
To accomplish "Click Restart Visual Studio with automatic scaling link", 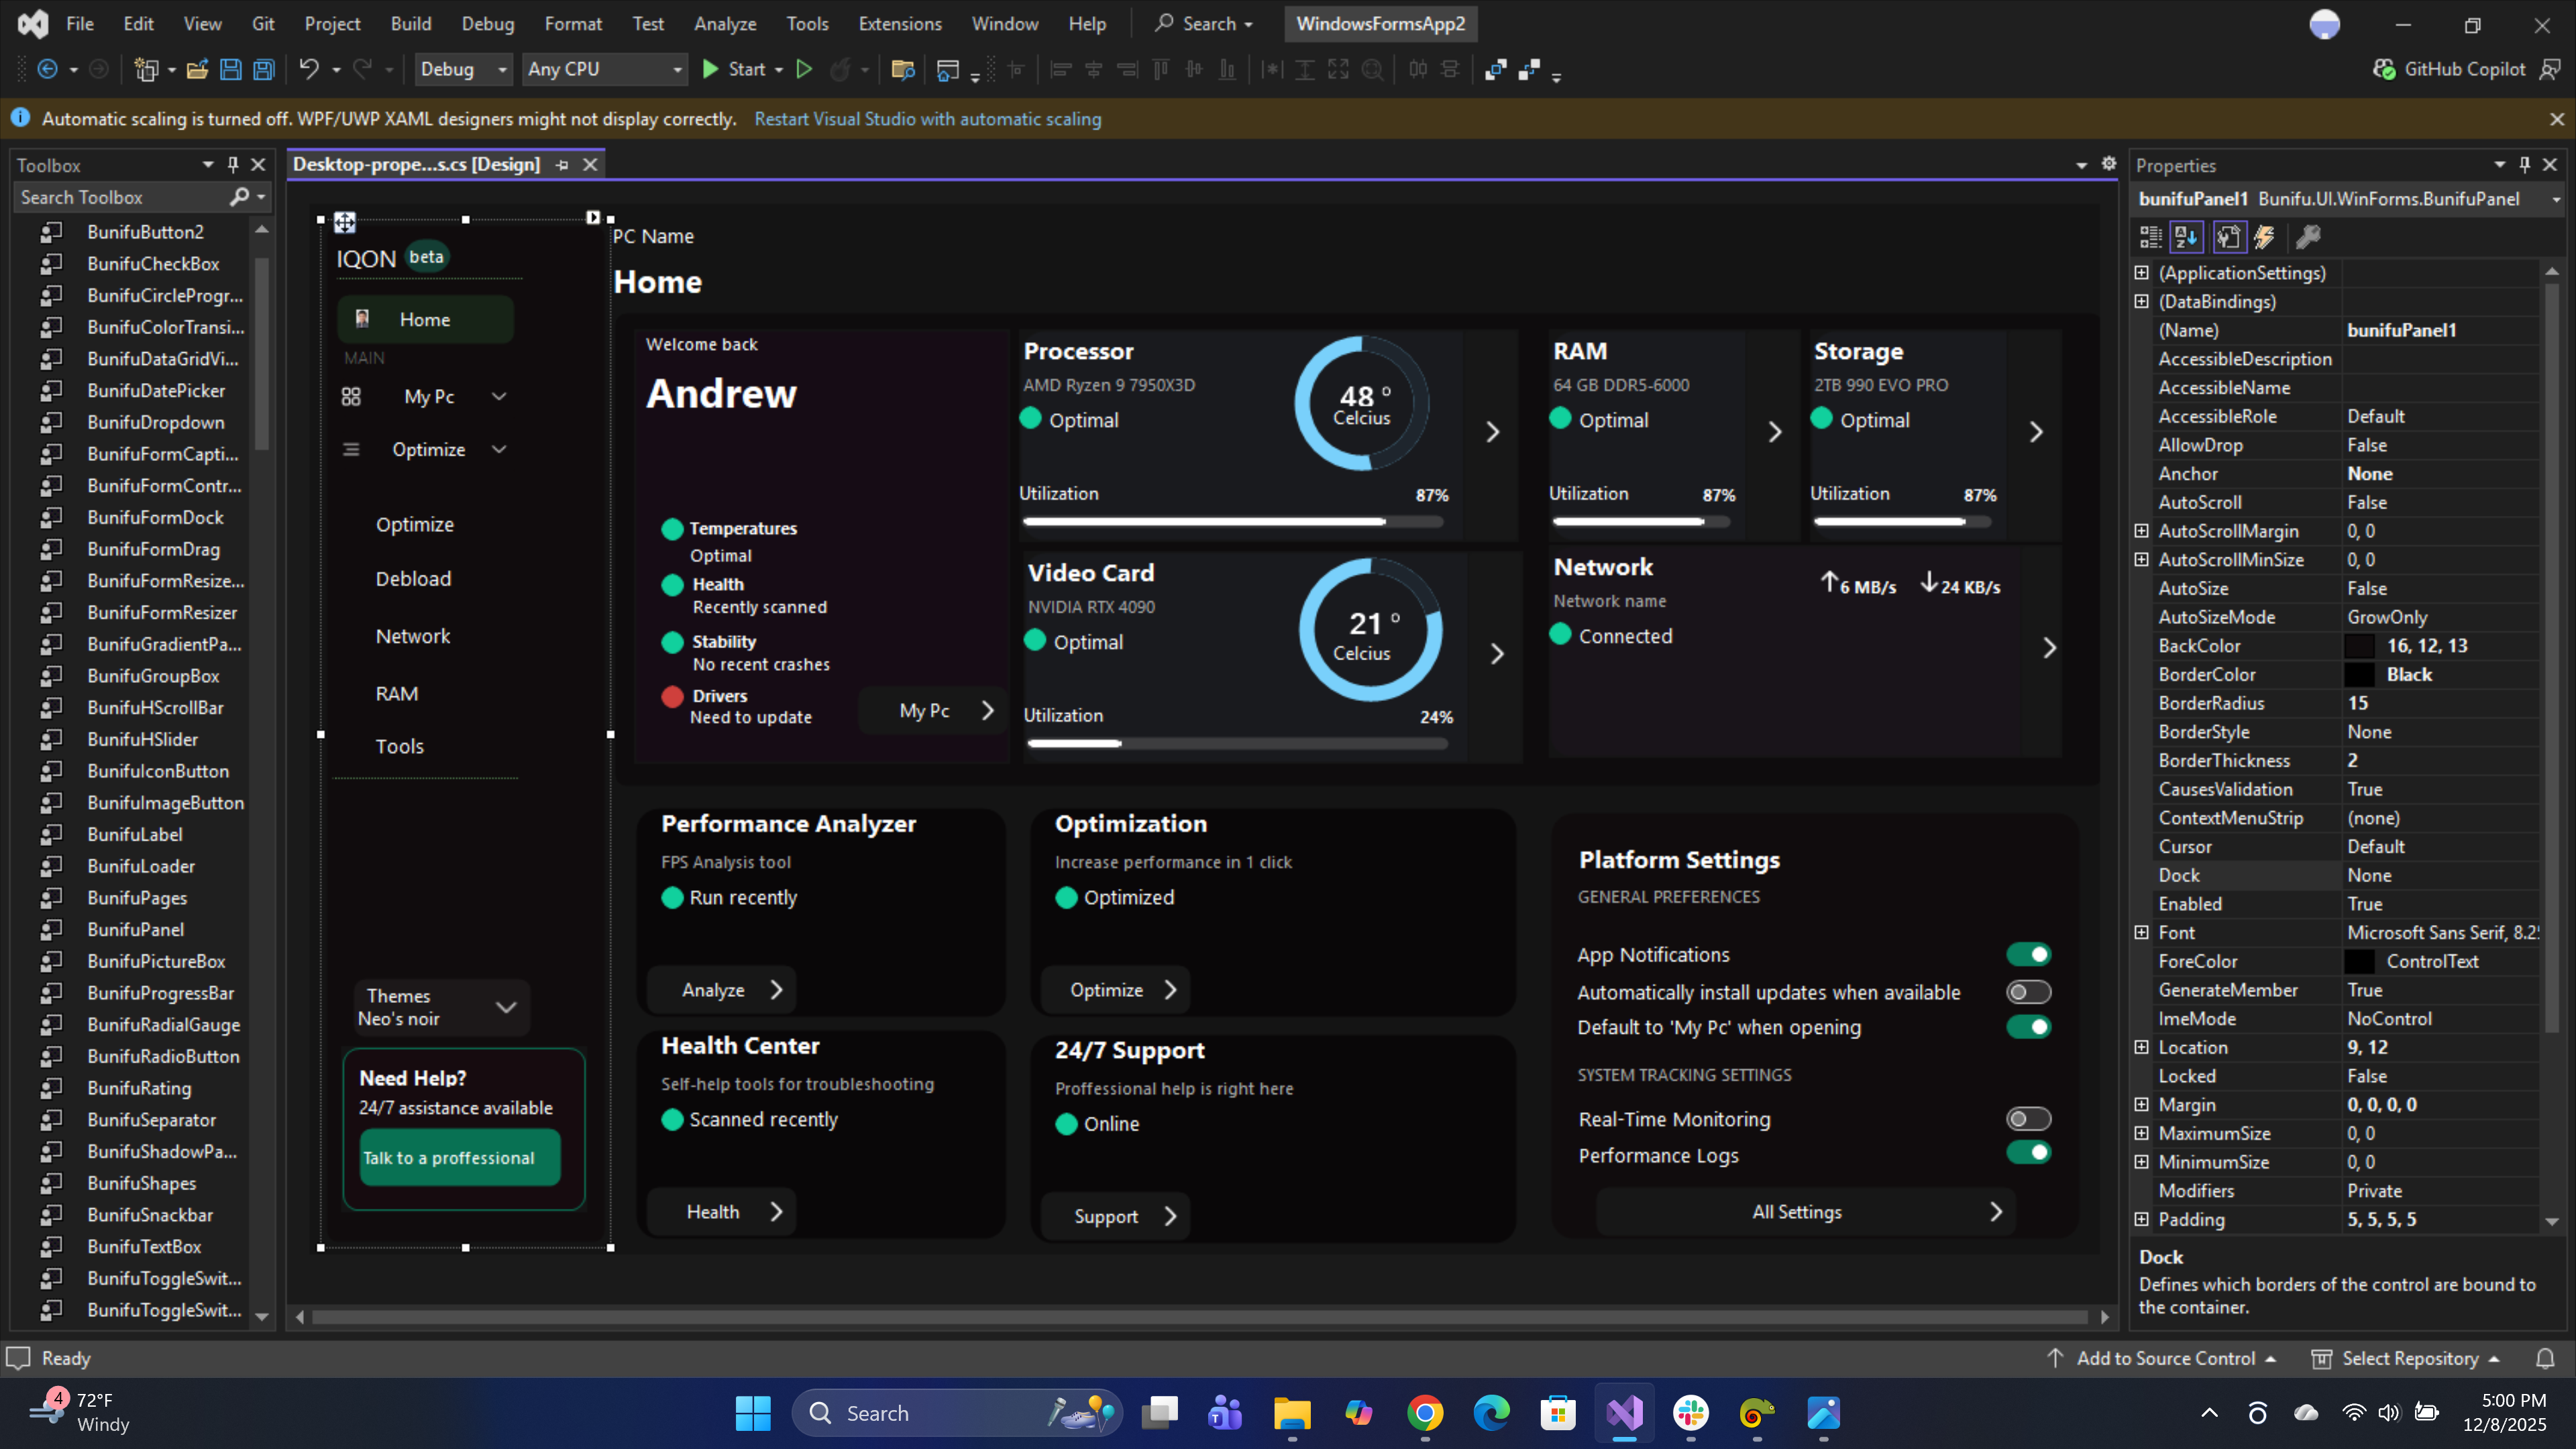I will coord(928,118).
